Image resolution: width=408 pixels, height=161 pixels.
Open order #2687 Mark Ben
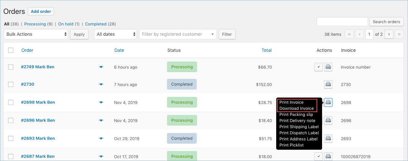pos(38,156)
